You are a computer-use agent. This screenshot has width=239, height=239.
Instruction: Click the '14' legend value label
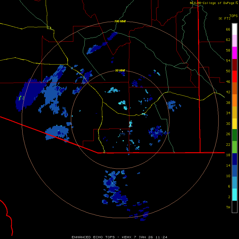(x=228, y=165)
